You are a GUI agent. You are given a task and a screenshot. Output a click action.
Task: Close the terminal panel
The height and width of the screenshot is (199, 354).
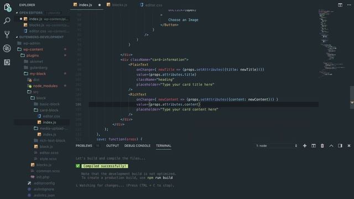point(349,146)
